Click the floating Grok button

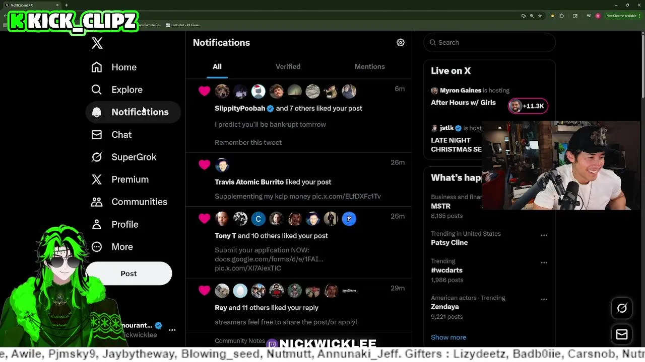click(622, 309)
